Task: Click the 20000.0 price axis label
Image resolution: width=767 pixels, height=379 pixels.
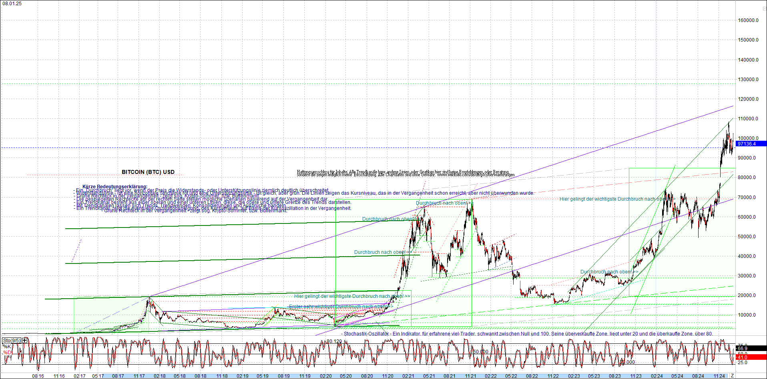Action: (x=747, y=295)
